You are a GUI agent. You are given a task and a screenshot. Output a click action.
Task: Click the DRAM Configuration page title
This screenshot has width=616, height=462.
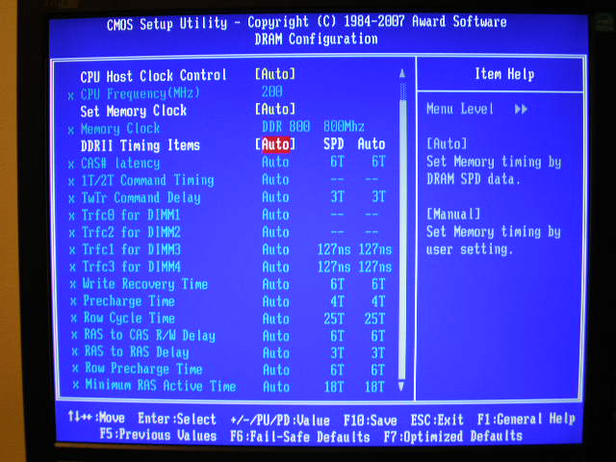317,38
